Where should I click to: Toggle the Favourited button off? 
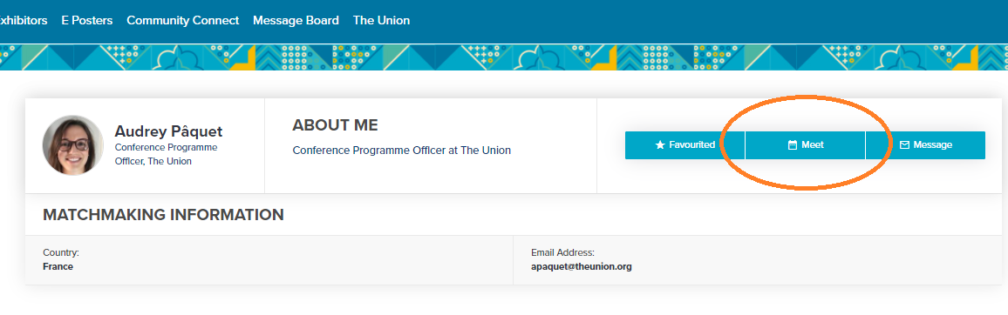[x=684, y=145]
